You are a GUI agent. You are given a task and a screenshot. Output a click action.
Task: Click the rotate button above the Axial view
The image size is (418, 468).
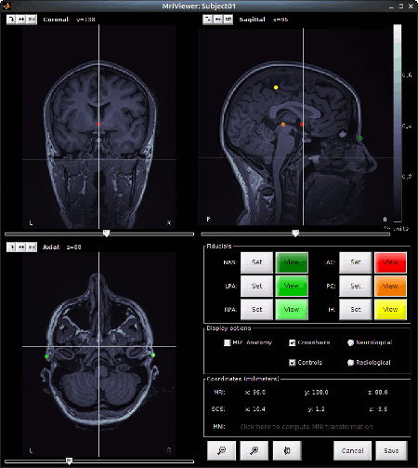(11, 247)
